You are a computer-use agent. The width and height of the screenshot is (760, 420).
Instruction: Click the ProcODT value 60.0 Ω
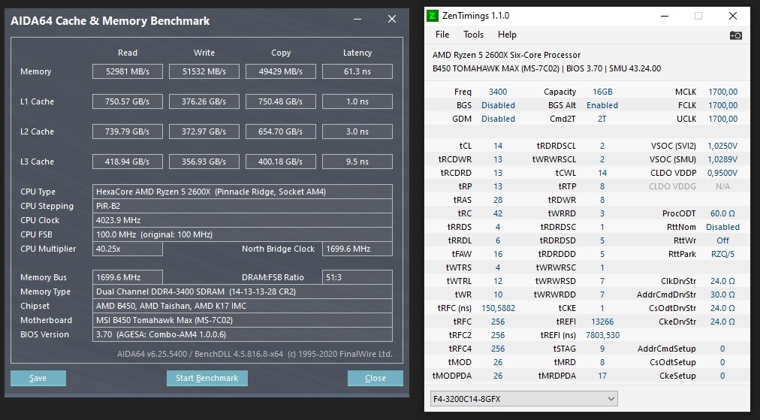(722, 213)
